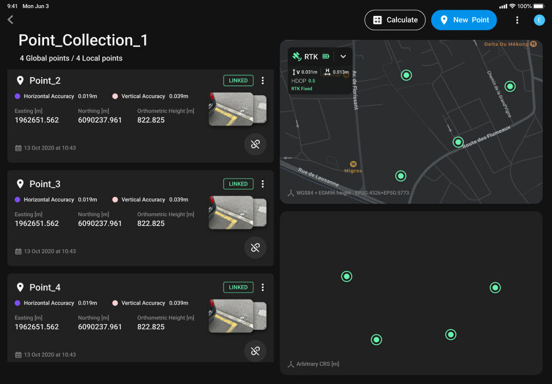
Task: Open Point_2's options menu
Action: 263,80
